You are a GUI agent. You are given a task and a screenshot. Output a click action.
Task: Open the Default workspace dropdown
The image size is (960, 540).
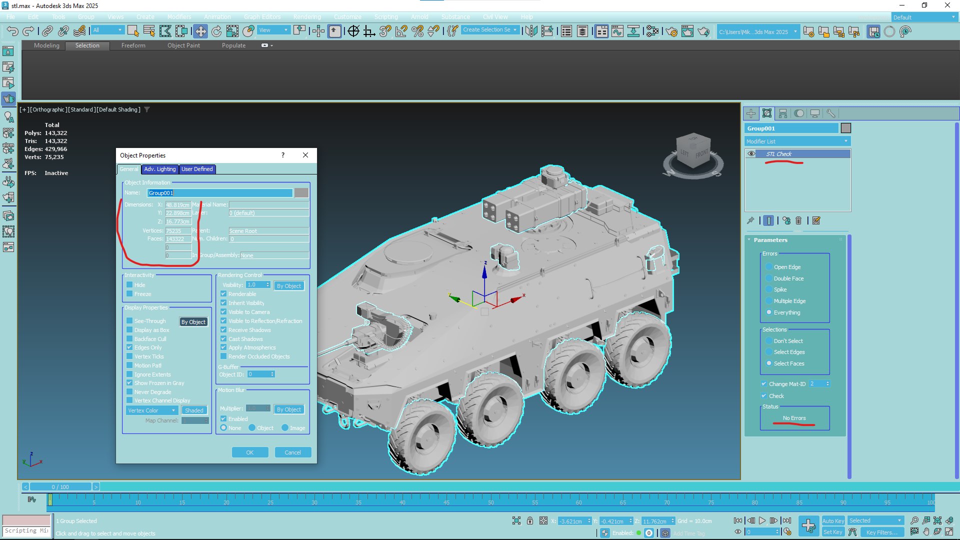click(x=924, y=17)
